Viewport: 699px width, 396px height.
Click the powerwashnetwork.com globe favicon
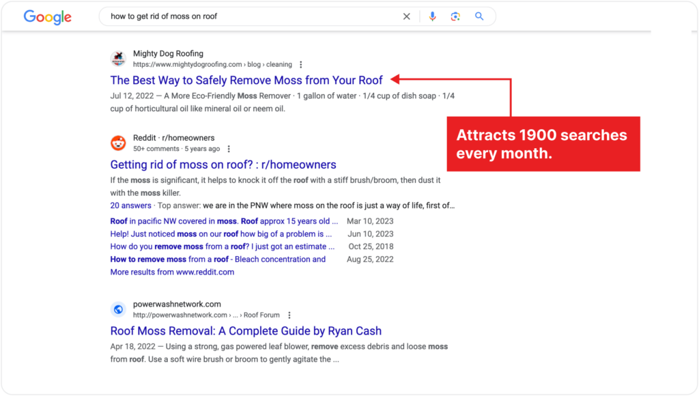pyautogui.click(x=118, y=309)
